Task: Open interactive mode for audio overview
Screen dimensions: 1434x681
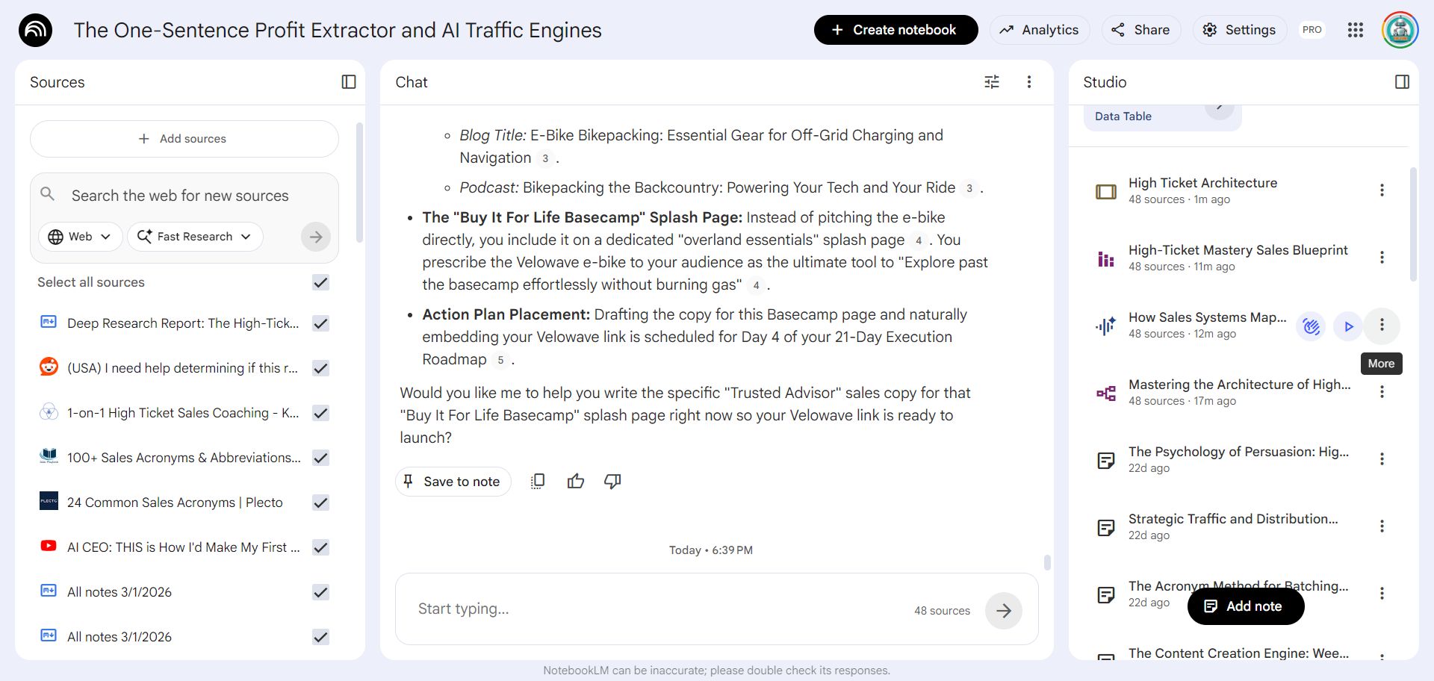Action: [x=1311, y=326]
